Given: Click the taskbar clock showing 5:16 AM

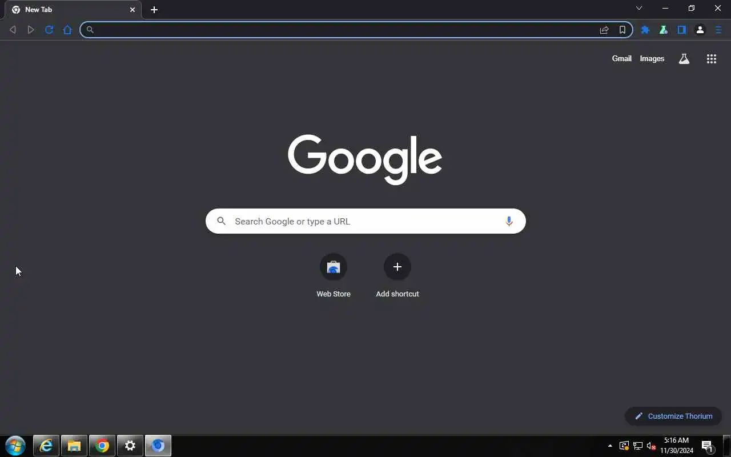Looking at the screenshot, I should (x=677, y=446).
